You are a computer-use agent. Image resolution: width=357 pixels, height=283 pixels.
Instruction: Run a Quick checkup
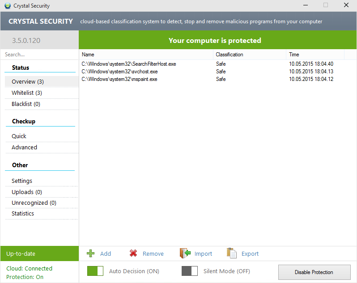(x=19, y=136)
